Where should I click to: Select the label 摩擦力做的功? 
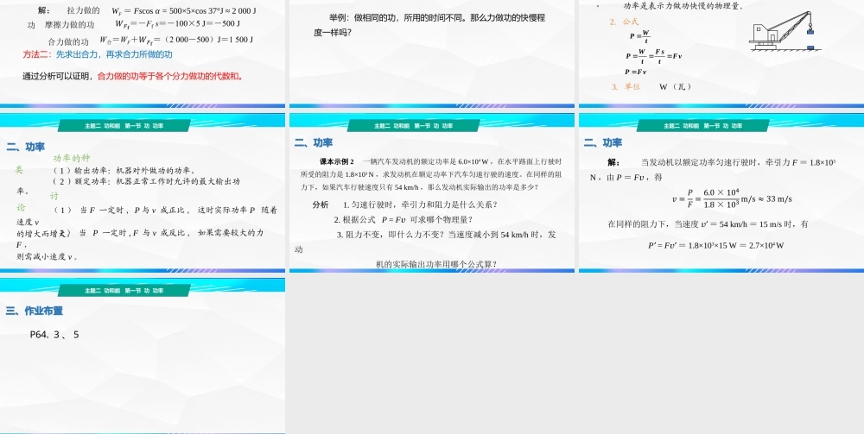click(x=69, y=25)
